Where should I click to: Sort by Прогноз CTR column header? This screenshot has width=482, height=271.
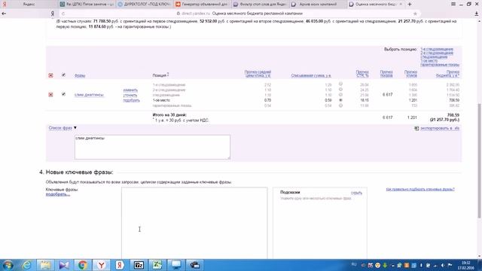(362, 74)
